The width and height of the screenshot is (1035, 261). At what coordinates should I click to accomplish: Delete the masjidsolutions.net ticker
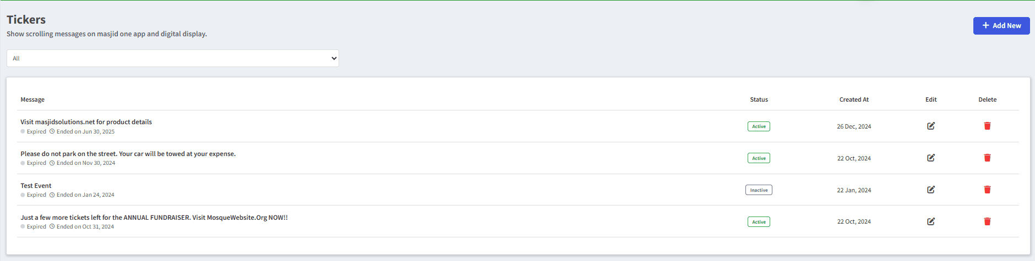(x=987, y=126)
